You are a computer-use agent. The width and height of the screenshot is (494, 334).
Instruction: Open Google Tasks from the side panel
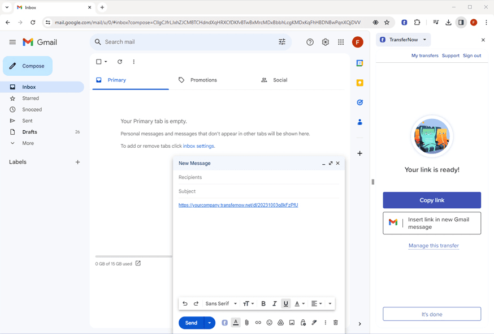(x=360, y=102)
